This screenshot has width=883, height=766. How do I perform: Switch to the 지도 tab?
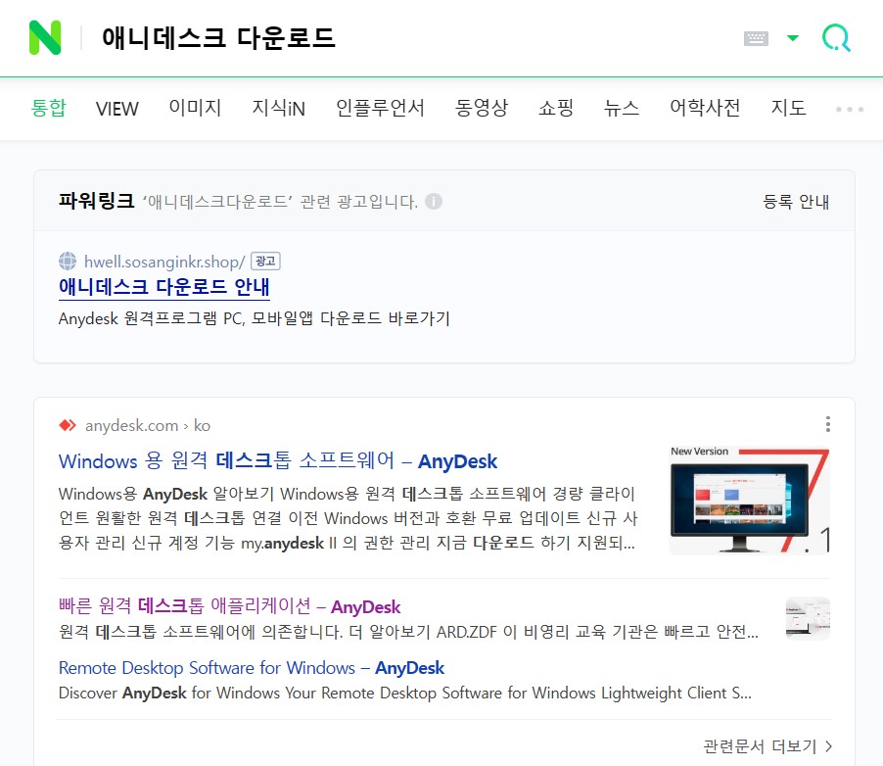[x=788, y=108]
